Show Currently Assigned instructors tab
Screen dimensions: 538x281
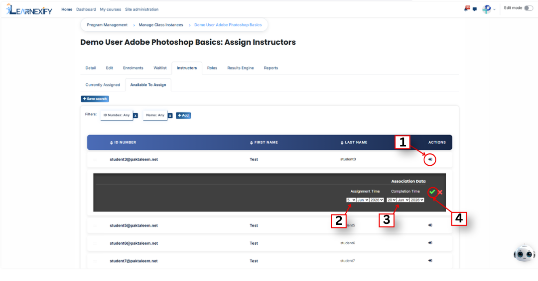(x=103, y=85)
